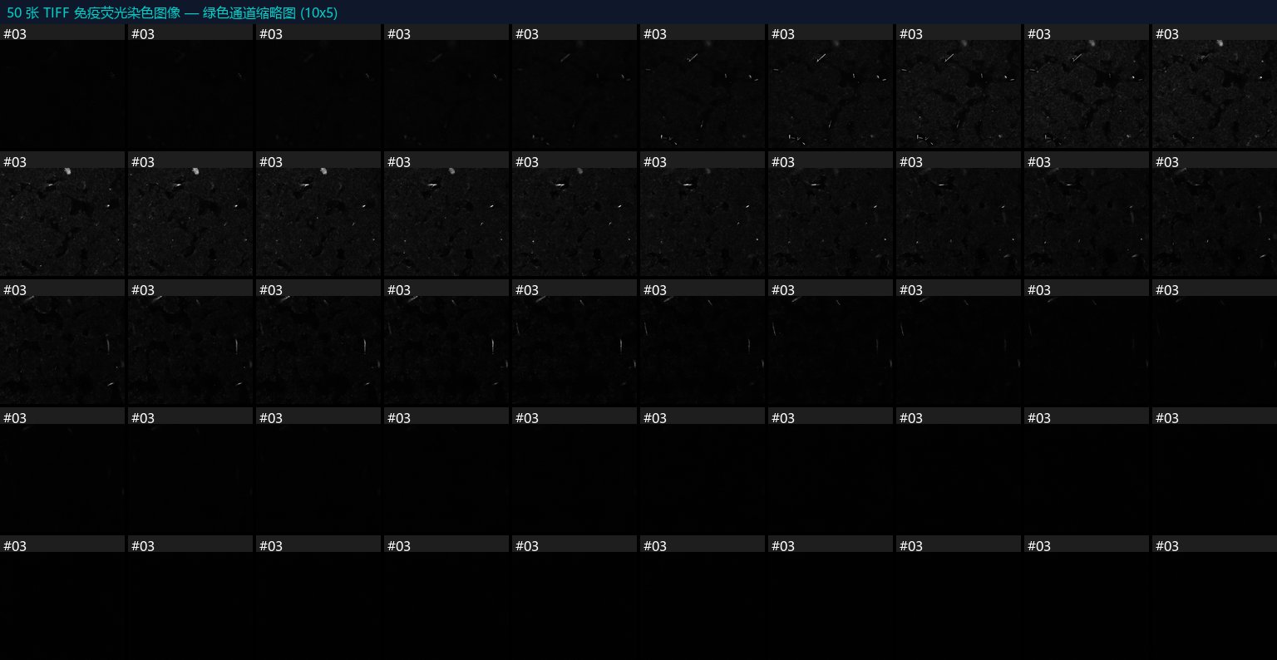The image size is (1277, 660).
Task: Open the last thumbnail in the bottom row
Action: [x=1215, y=598]
